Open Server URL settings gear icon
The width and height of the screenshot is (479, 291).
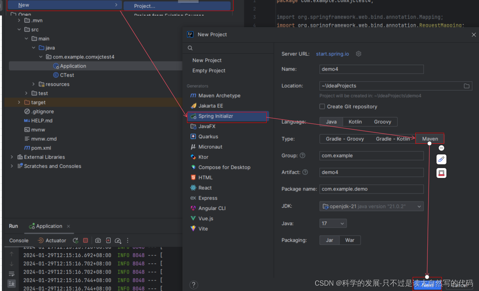[x=358, y=54]
